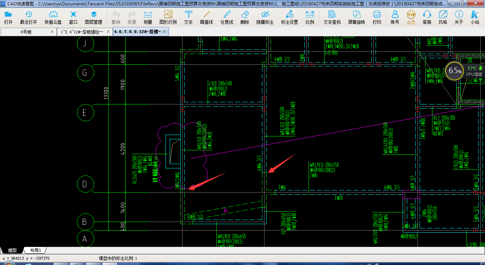This screenshot has width=485, height=265.
Task: Click the 撤销 undo icon
Action: point(116,17)
